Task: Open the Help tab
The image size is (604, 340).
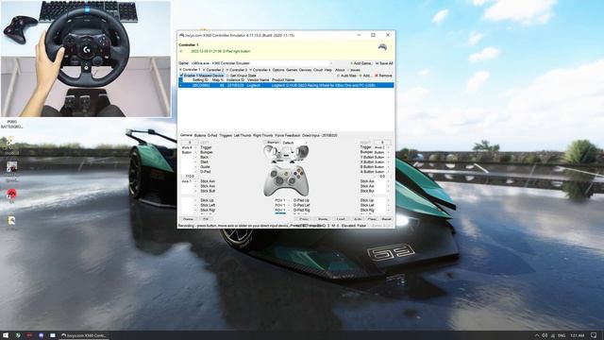Action: (x=328, y=70)
